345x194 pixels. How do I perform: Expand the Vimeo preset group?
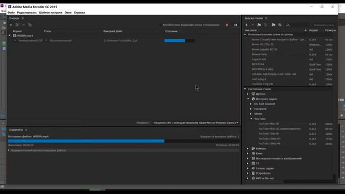(251, 114)
